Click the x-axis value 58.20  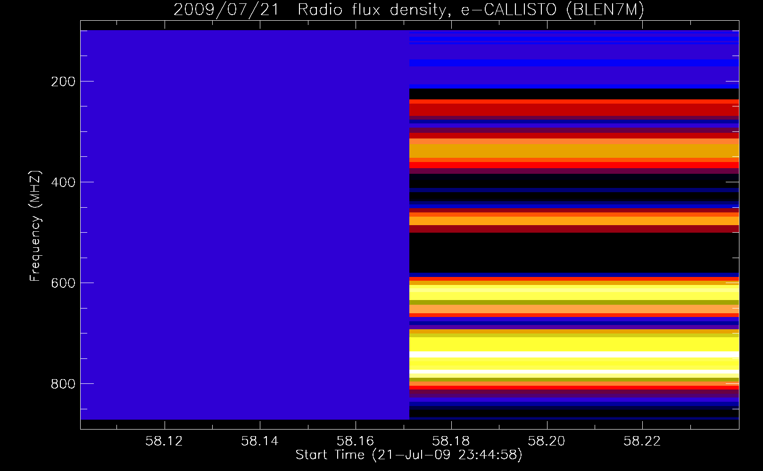(547, 441)
